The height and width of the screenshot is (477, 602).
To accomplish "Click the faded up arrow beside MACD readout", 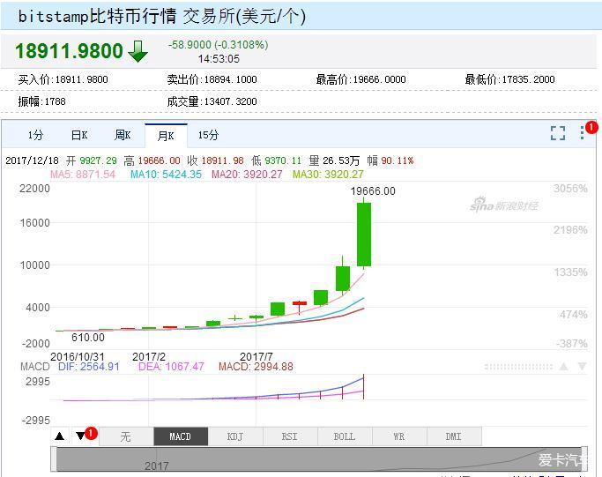I will pyautogui.click(x=563, y=367).
